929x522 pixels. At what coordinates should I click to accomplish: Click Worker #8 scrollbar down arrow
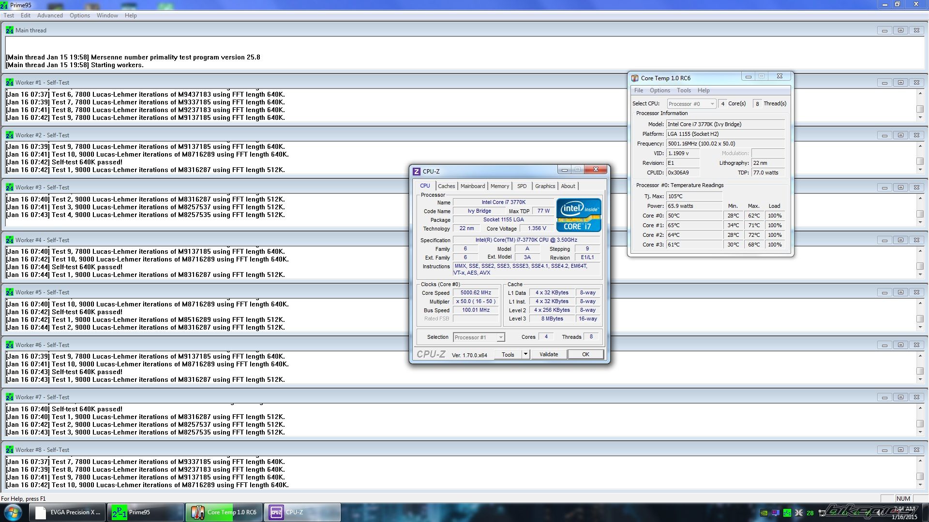(920, 484)
